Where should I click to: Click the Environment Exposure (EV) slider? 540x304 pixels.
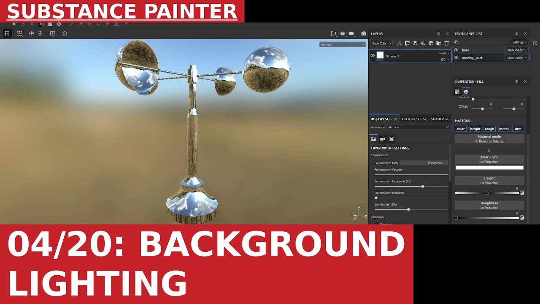[x=411, y=186]
